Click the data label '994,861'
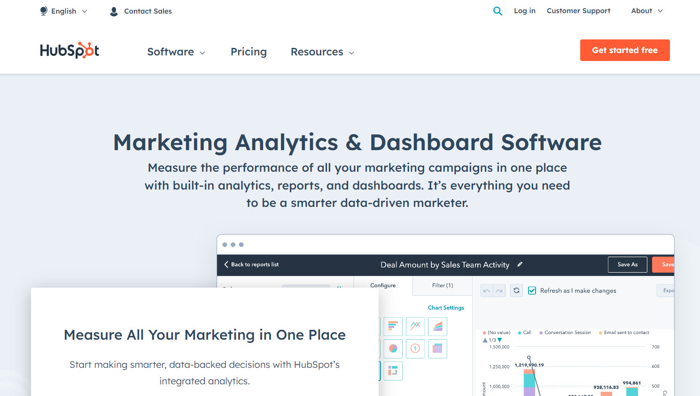Screen dimensions: 700x396 coord(632,383)
